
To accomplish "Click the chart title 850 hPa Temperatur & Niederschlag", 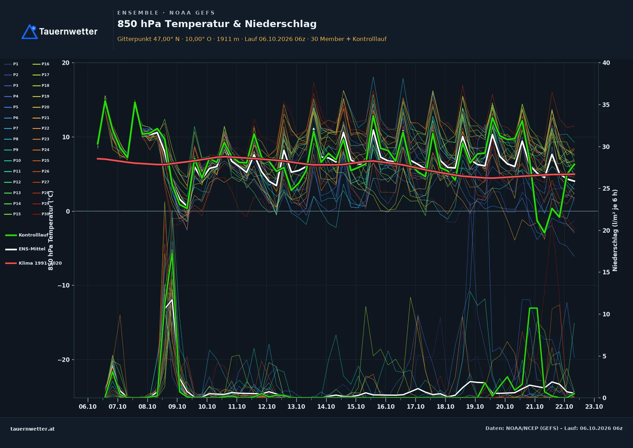I will tap(217, 24).
